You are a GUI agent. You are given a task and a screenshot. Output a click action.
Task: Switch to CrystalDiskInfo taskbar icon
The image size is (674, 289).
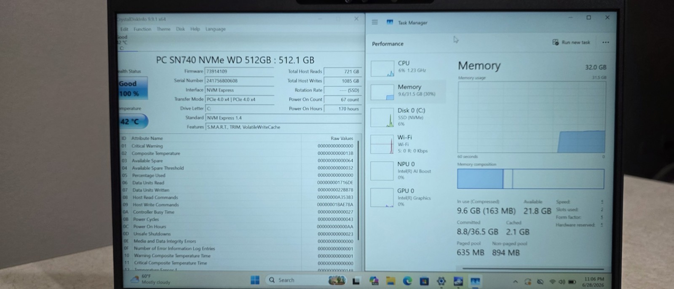[x=458, y=281]
